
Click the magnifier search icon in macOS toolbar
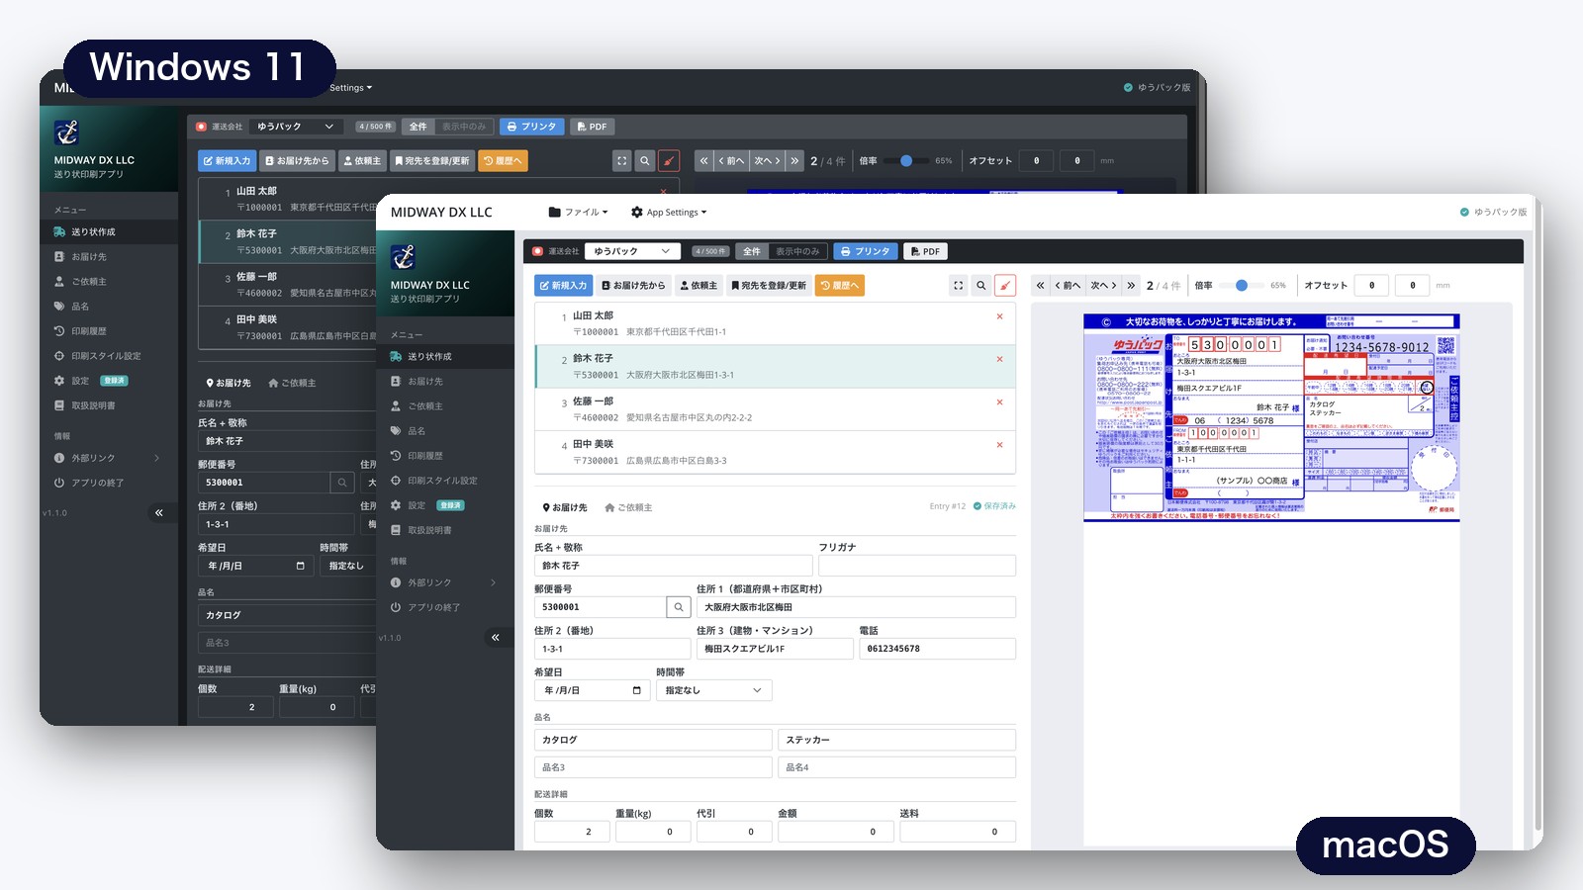click(x=981, y=285)
